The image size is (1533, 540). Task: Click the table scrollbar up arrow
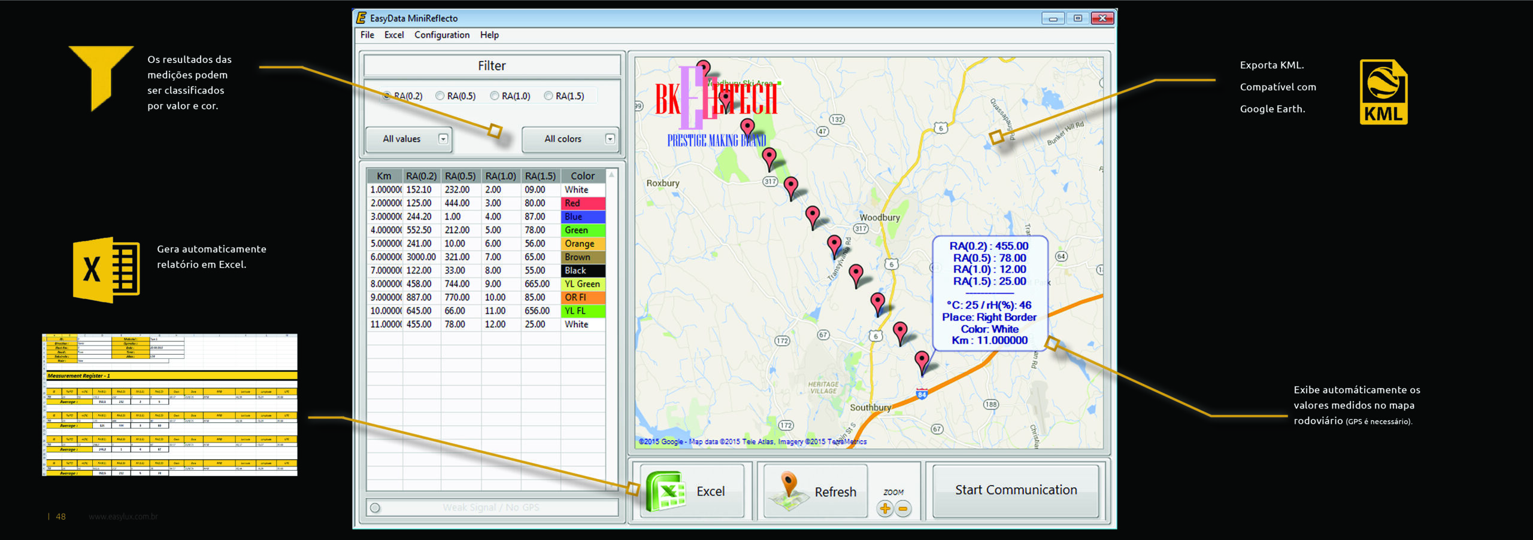[611, 175]
